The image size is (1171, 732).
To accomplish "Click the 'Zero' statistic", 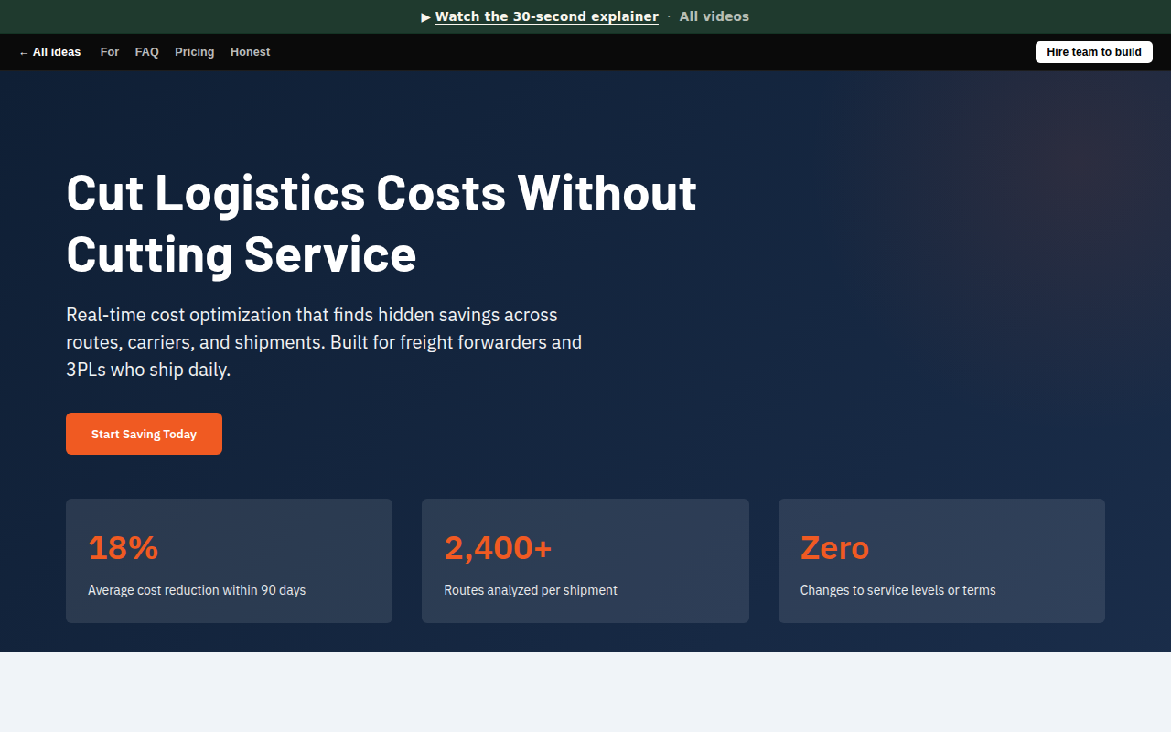I will pos(834,547).
